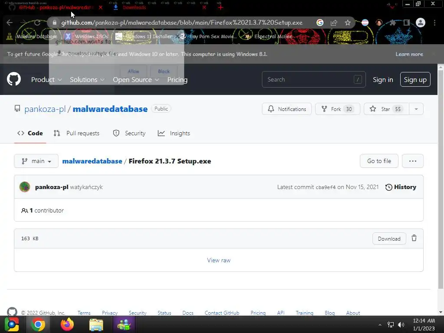This screenshot has width=444, height=333.
Task: Switch to the Pull requests tab
Action: tap(76, 133)
